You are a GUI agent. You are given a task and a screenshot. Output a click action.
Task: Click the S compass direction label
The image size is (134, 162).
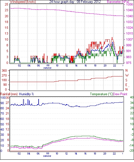[126, 80]
